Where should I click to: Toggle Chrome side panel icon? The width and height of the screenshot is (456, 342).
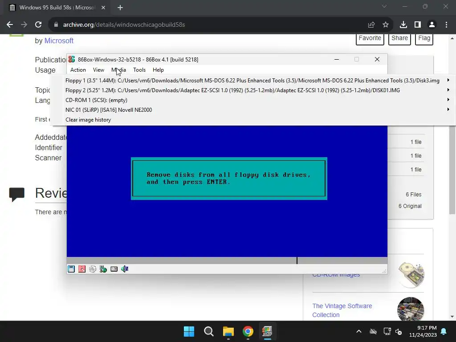(x=418, y=25)
